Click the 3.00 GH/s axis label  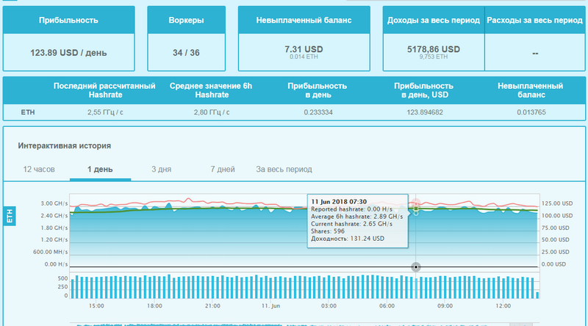54,203
